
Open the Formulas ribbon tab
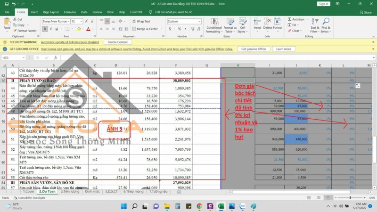coord(70,12)
